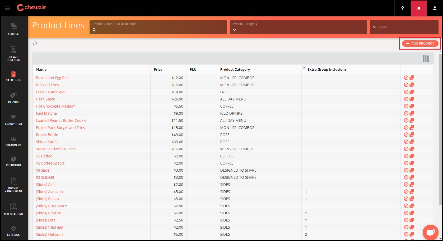Duplicate Iced Matcha product
This screenshot has height=241, width=443.
coord(412,113)
